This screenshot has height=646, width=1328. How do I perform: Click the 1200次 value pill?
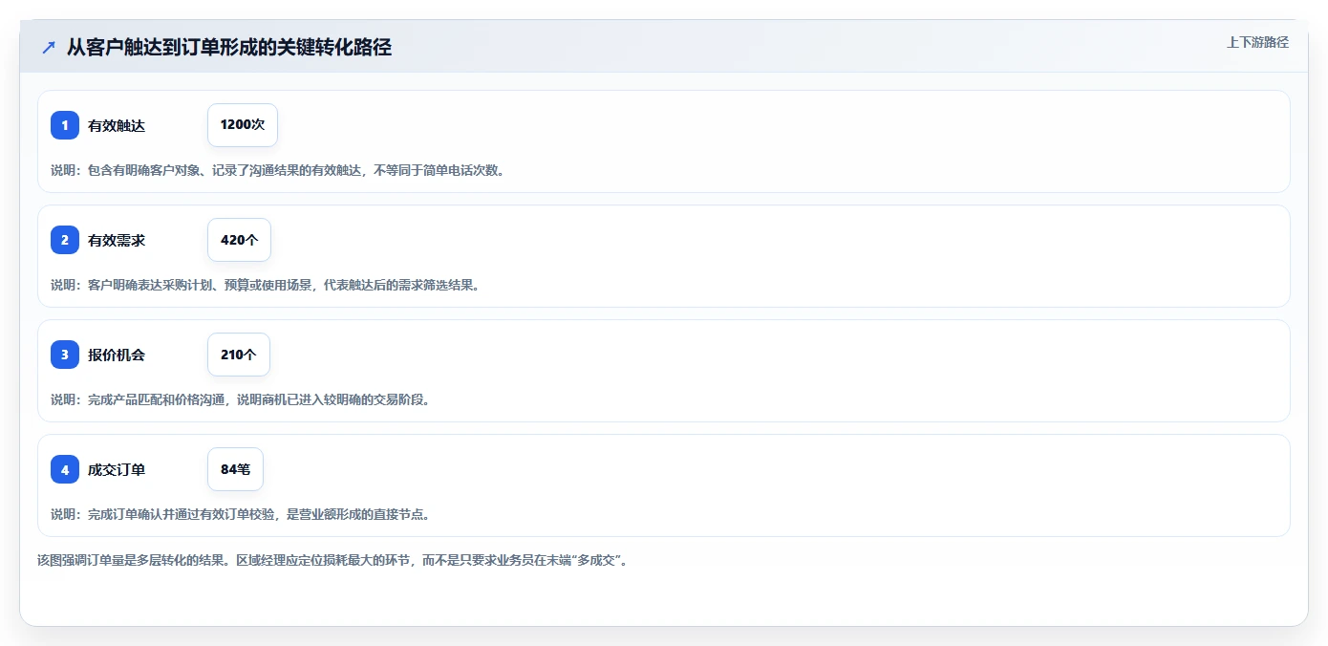point(243,125)
